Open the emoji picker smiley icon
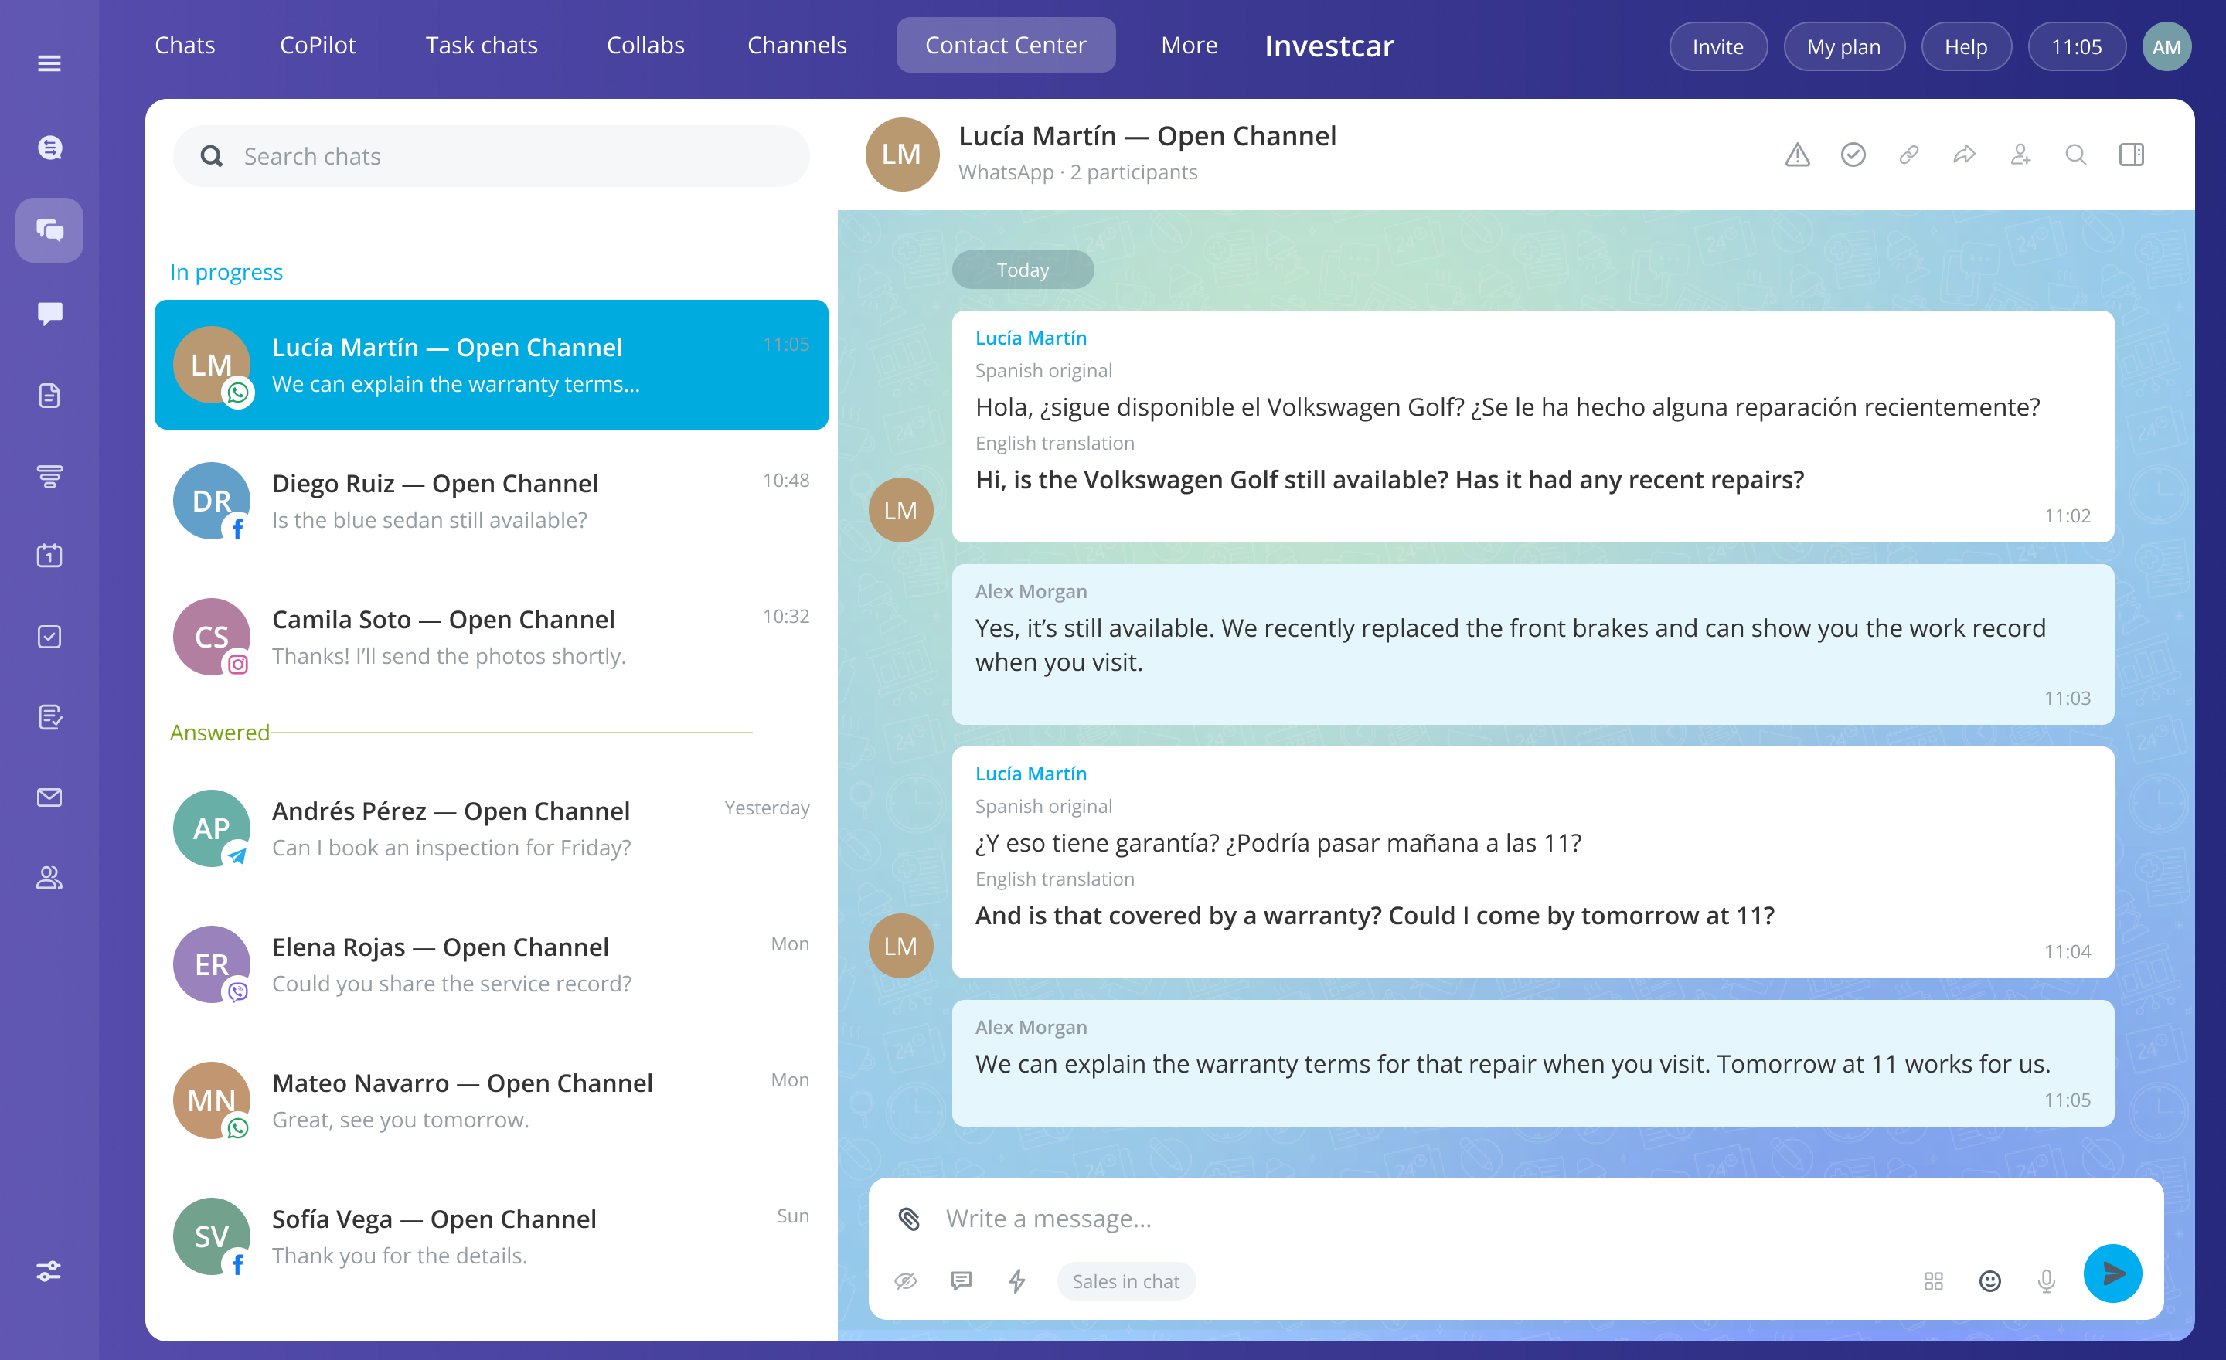Viewport: 2226px width, 1360px height. [1990, 1280]
